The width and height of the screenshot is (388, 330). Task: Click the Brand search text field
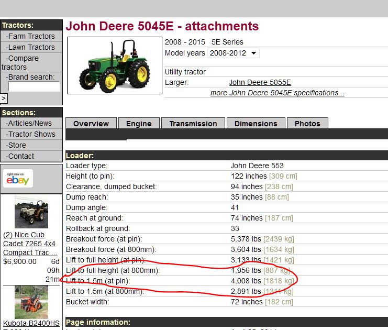pos(34,87)
